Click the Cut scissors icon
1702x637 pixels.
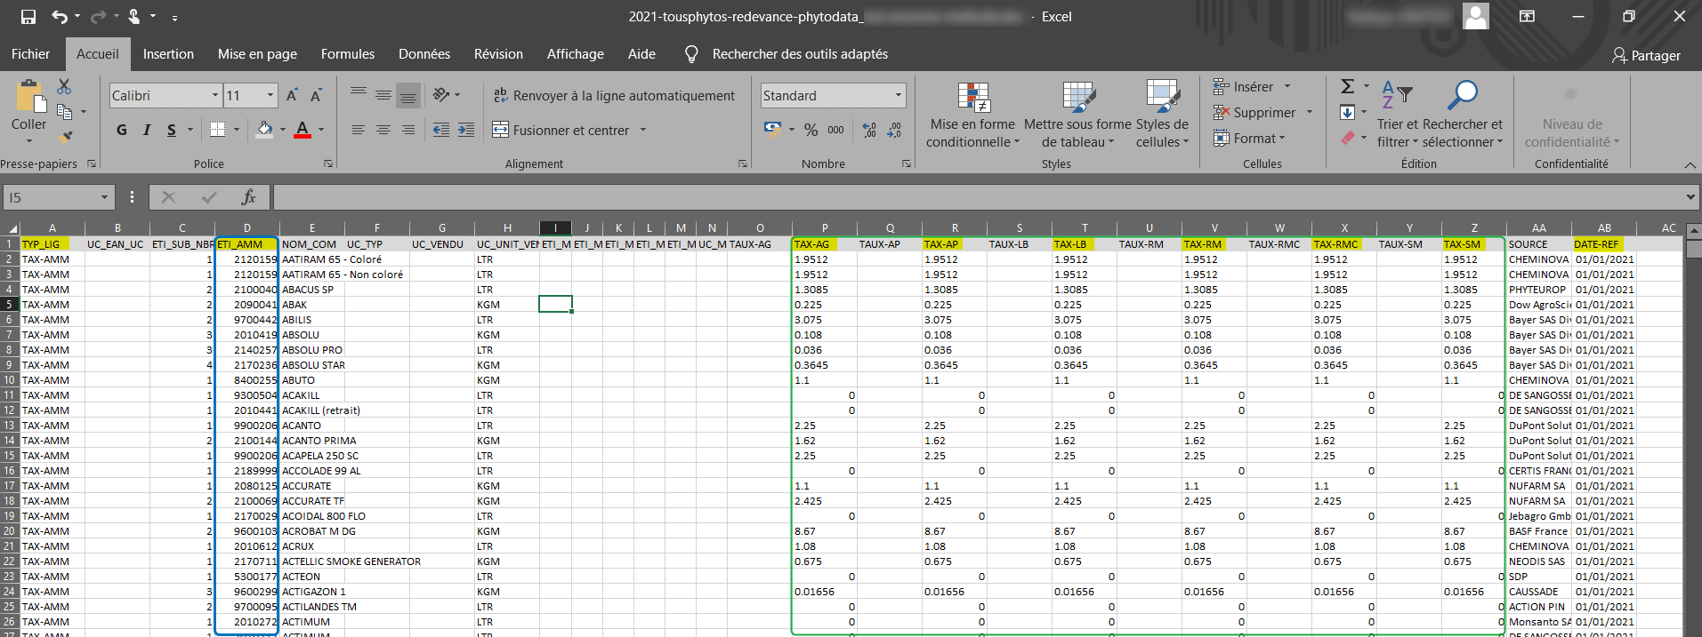click(64, 86)
